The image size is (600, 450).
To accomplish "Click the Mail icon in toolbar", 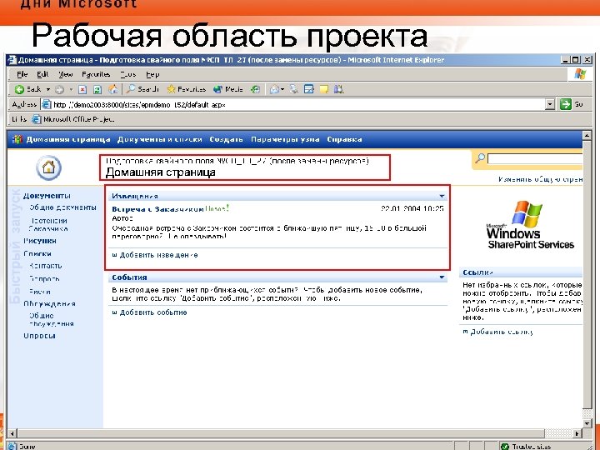I will tap(274, 89).
